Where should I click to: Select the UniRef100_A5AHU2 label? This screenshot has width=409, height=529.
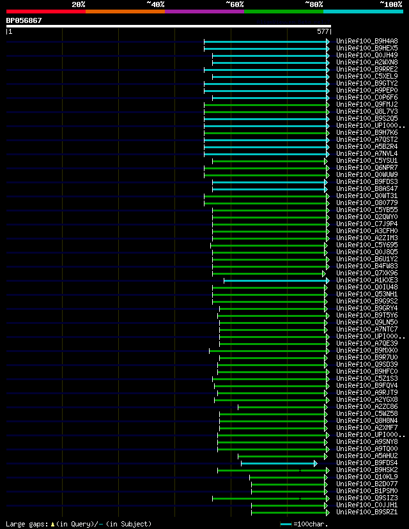click(367, 456)
